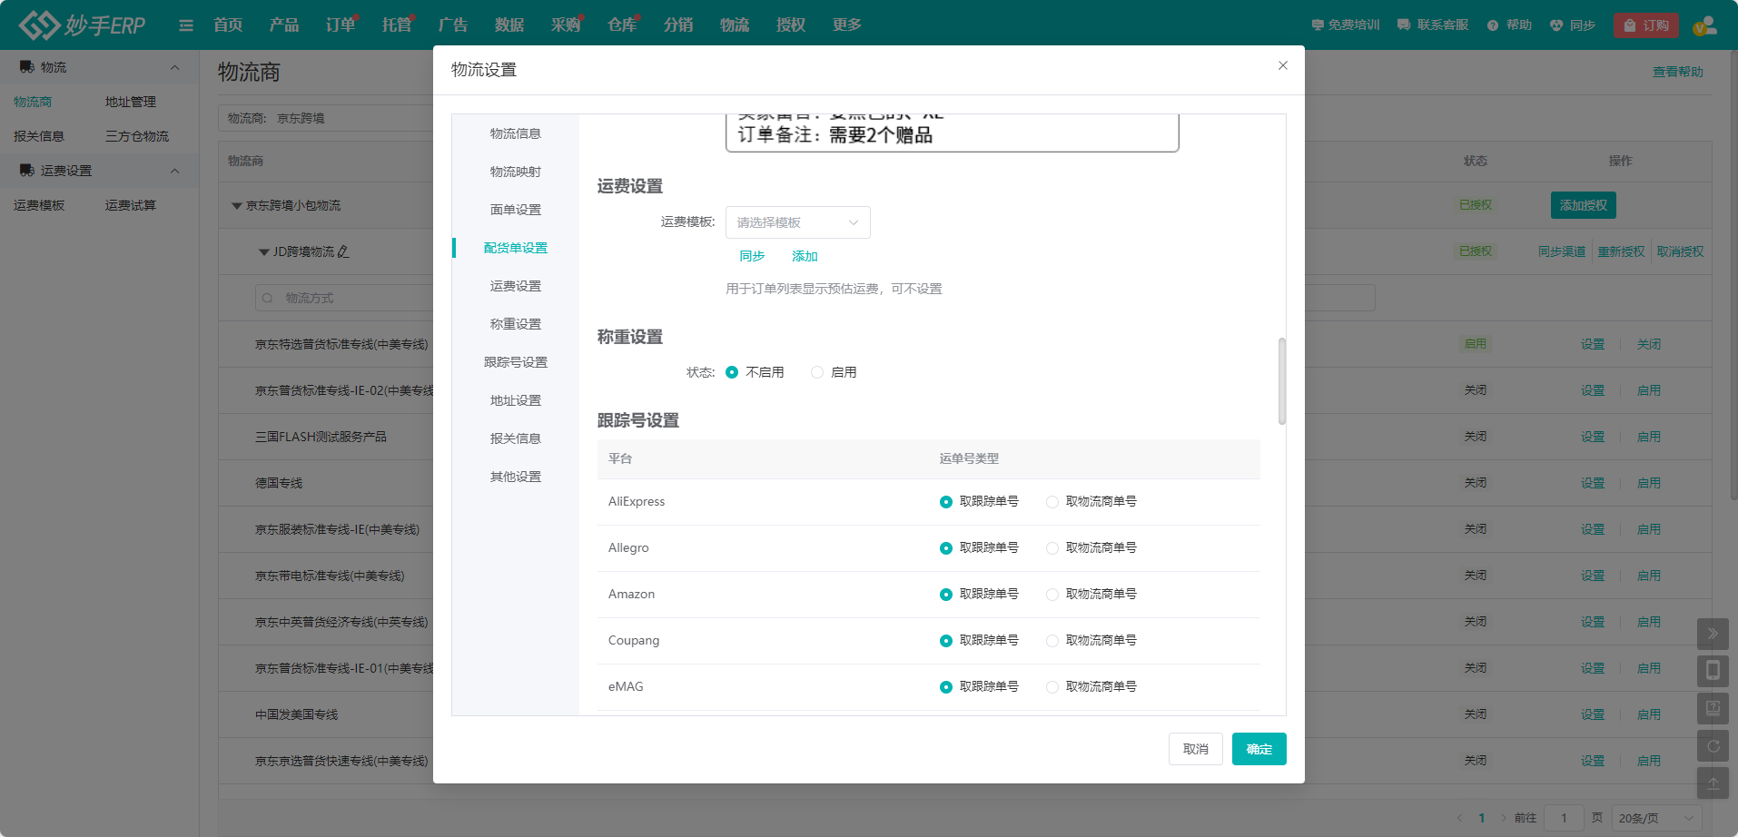Open the user avatar icon
Screen dimensions: 1738x837
pyautogui.click(x=1704, y=25)
